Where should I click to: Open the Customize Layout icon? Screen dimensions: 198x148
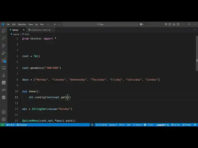[166, 24]
